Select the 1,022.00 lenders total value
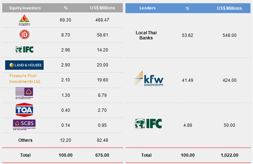The image size is (253, 164). (x=230, y=155)
